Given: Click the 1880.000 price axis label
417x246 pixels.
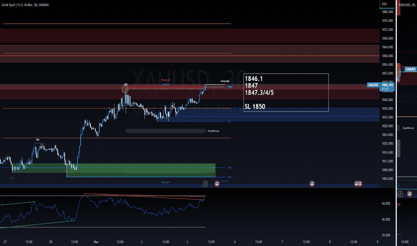Looking at the screenshot, I should (x=387, y=12).
